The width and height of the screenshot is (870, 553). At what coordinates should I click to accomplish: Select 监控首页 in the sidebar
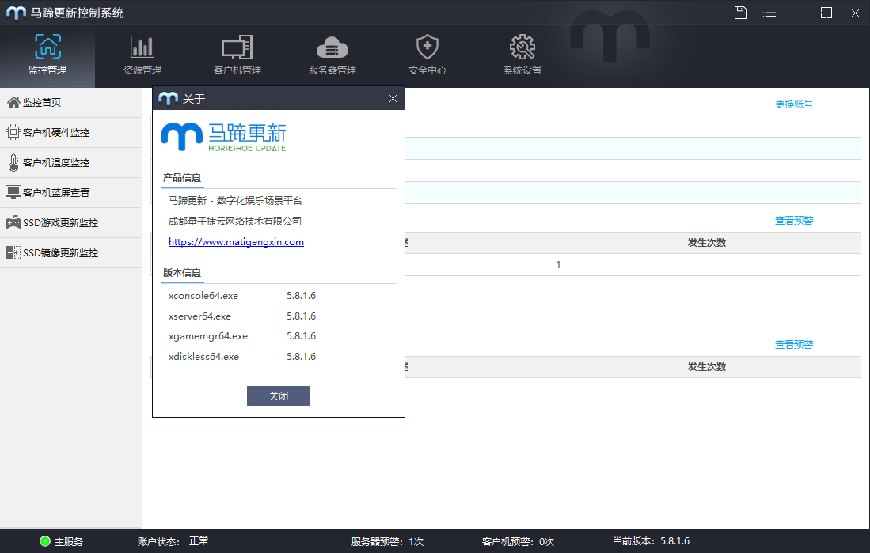point(70,103)
